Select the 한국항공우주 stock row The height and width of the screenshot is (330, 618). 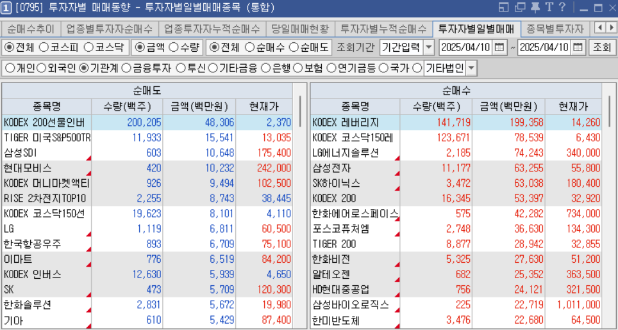pos(147,244)
